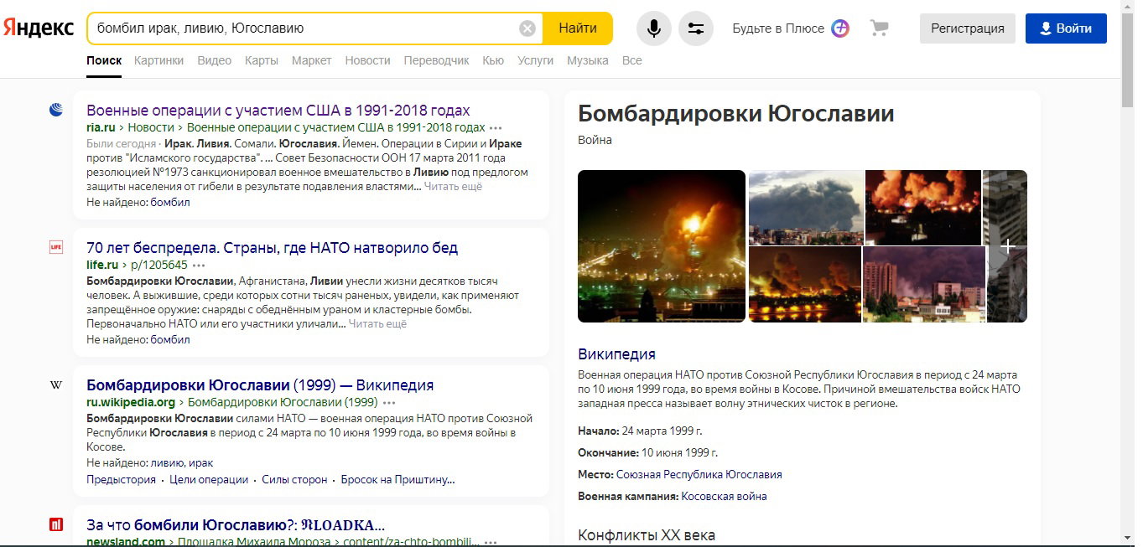The height and width of the screenshot is (547, 1143).
Task: Click the Wikipedia W favicon
Action: 56,385
